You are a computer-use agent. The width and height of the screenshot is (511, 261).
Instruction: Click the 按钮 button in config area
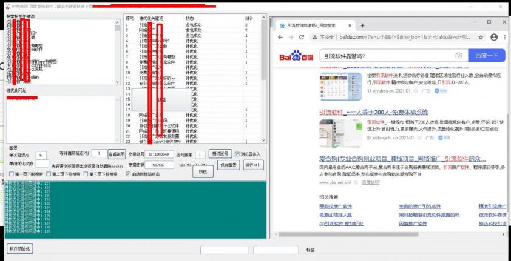click(x=203, y=171)
